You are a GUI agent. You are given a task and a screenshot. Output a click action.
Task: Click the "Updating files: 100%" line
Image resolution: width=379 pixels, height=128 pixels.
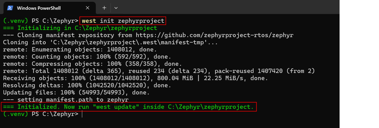76,92
